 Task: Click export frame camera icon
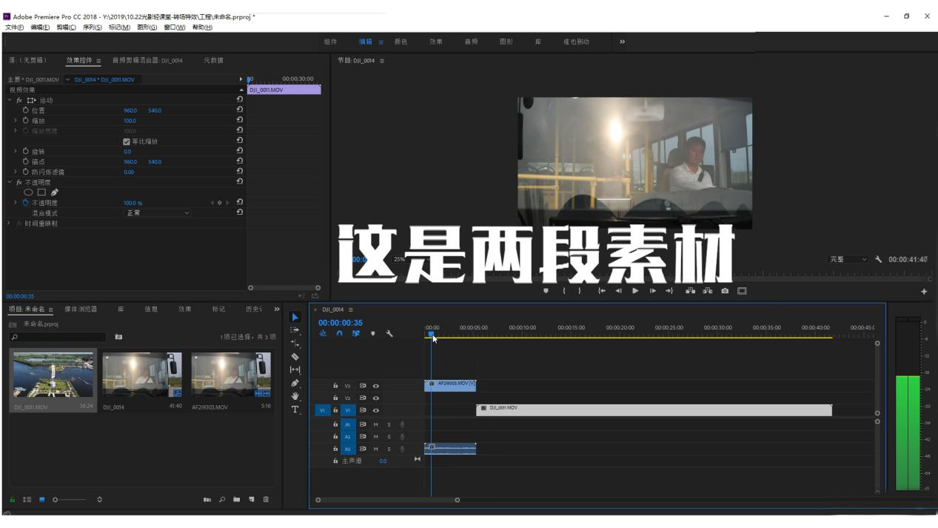point(725,291)
